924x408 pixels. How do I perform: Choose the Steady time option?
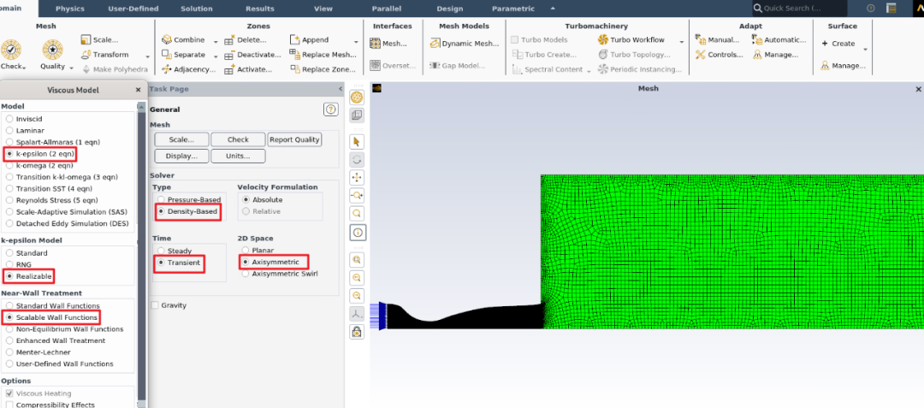[159, 251]
